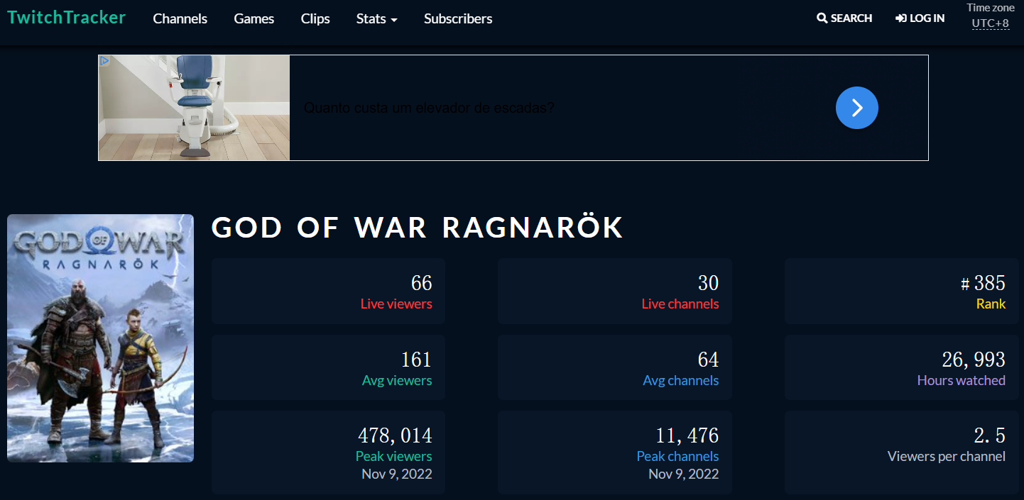1024x500 pixels.
Task: Click the God of War cover art
Action: 100,338
